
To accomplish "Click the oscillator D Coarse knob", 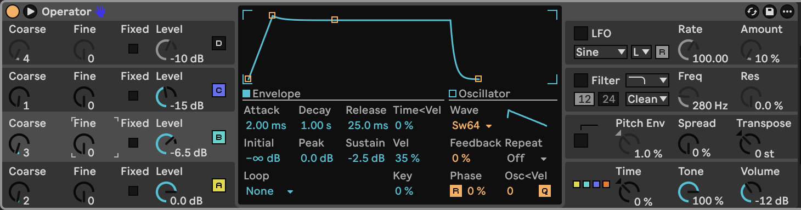I will tap(20, 50).
